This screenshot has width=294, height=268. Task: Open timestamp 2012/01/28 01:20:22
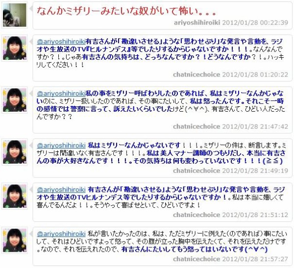click(255, 74)
